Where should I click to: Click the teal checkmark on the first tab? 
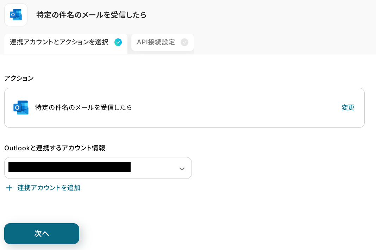click(x=118, y=42)
